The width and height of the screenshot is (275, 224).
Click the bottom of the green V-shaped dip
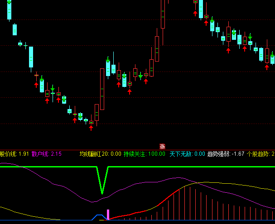(102, 193)
